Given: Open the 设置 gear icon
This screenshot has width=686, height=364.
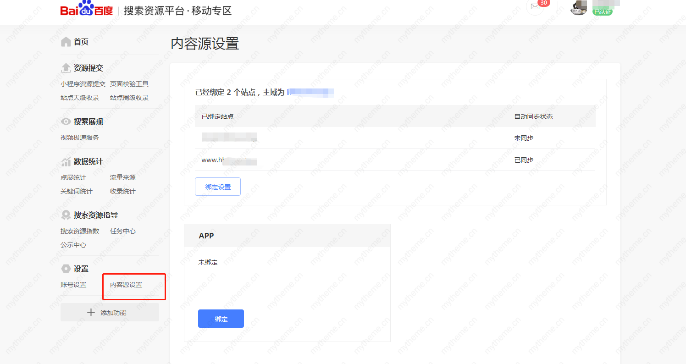Looking at the screenshot, I should click(x=66, y=269).
